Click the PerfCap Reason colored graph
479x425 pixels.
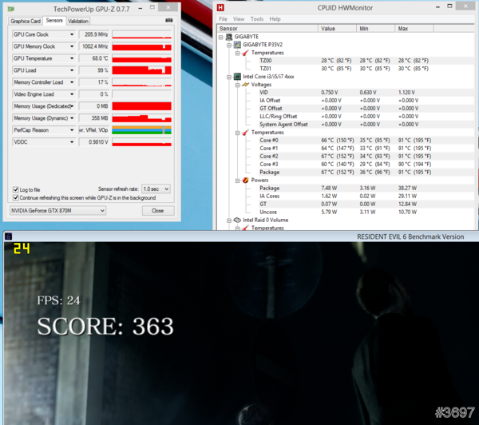142,130
